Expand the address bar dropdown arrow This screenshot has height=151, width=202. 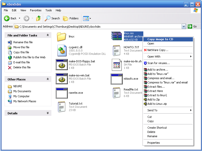[x=184, y=26]
